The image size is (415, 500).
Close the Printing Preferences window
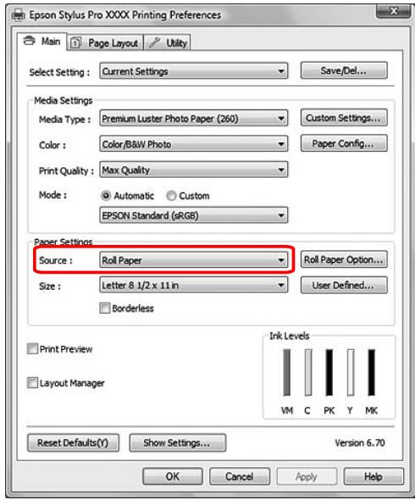pos(393,12)
